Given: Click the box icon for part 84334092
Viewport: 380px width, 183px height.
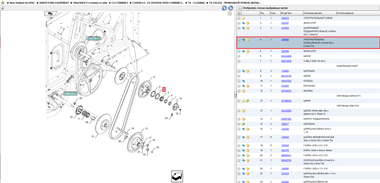Looking at the screenshot, I should (x=244, y=111).
